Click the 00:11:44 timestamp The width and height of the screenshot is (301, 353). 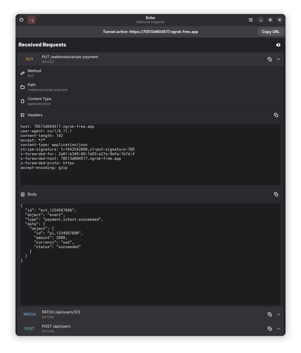[48, 331]
